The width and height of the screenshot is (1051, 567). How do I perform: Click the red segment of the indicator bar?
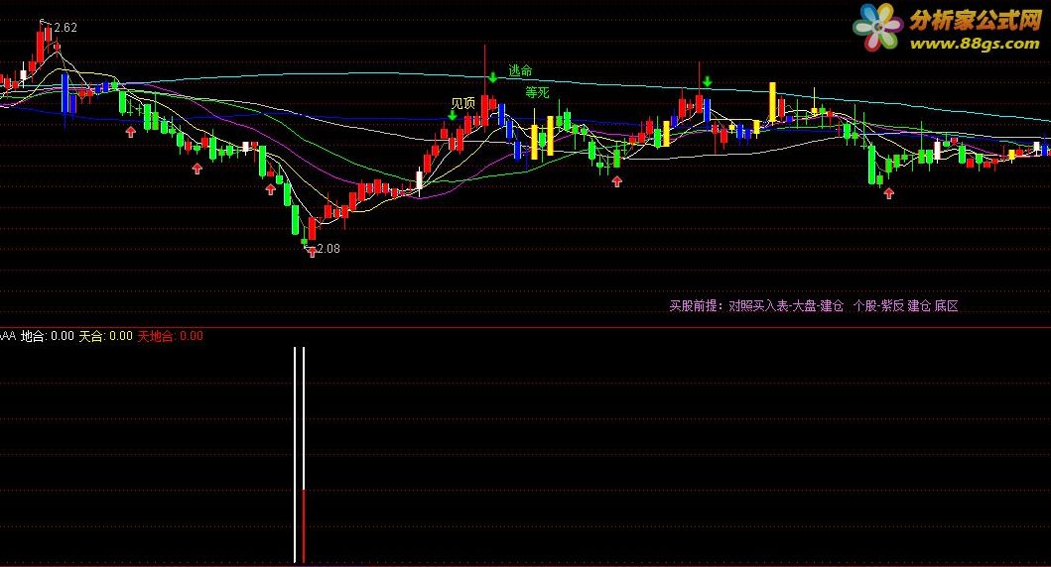304,525
